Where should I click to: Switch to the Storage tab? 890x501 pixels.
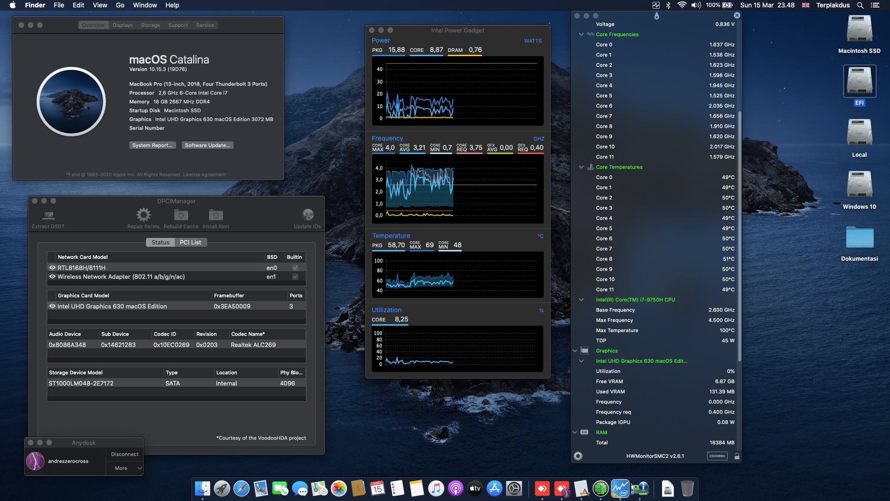point(150,25)
